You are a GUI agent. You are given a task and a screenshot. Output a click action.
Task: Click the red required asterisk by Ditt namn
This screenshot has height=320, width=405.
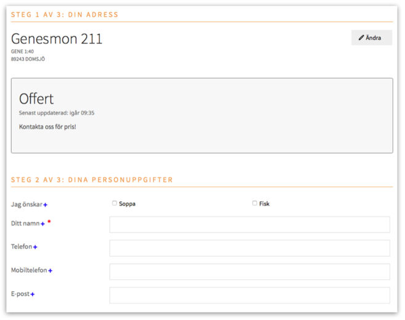point(49,222)
